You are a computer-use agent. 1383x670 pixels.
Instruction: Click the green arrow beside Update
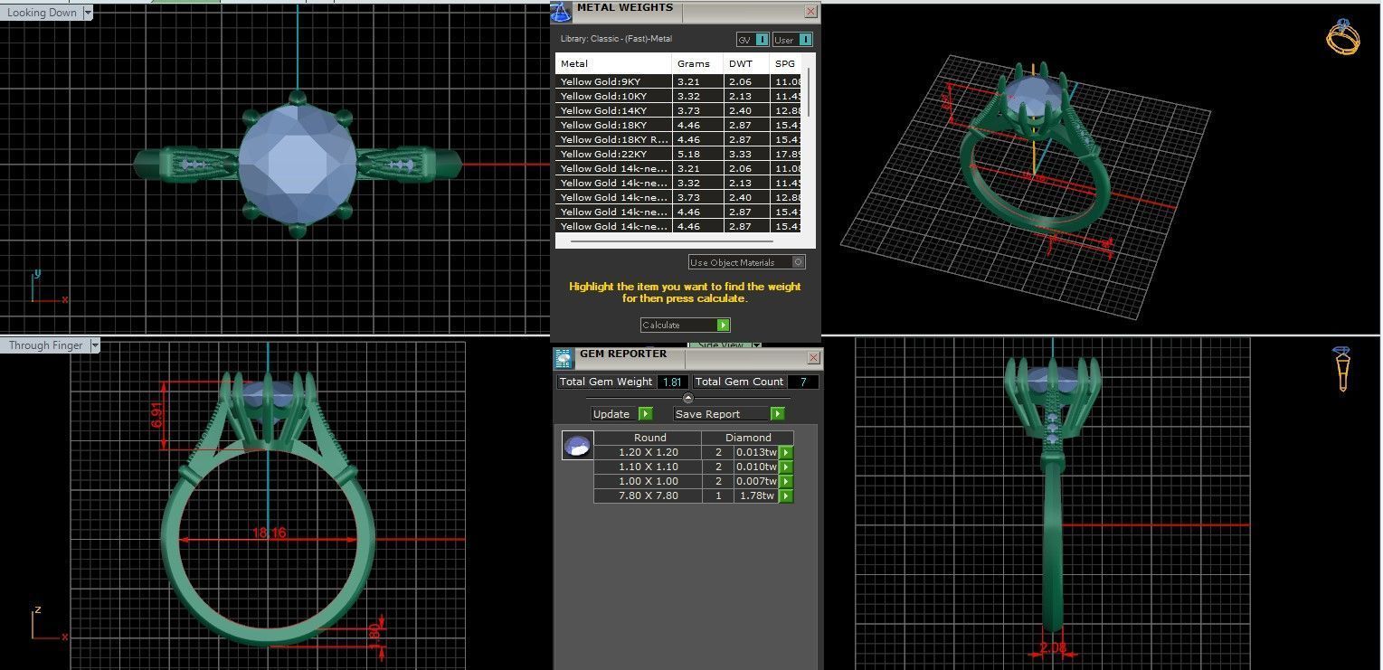click(x=646, y=414)
